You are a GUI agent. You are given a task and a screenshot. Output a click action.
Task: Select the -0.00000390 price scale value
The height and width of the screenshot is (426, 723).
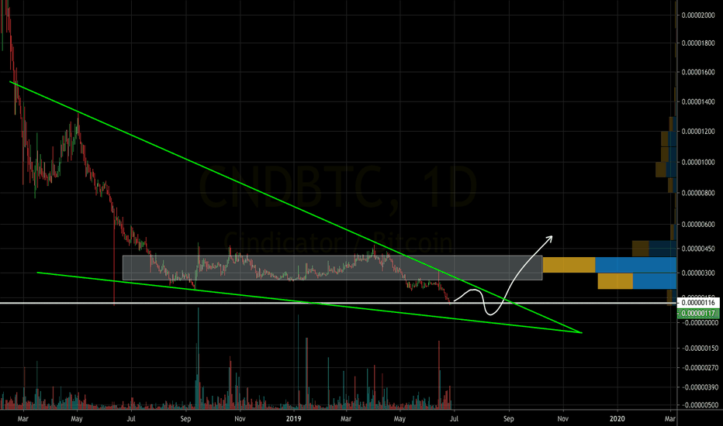coord(700,387)
